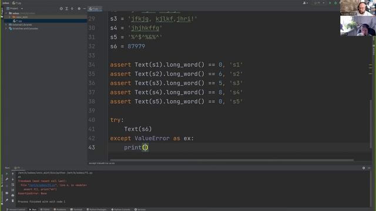Open Version Control tool window
The height and width of the screenshot is (211, 376).
point(16,209)
